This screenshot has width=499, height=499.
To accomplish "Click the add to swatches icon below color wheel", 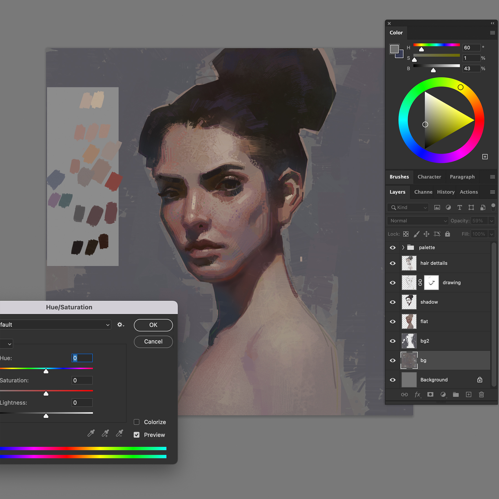I will [x=485, y=157].
